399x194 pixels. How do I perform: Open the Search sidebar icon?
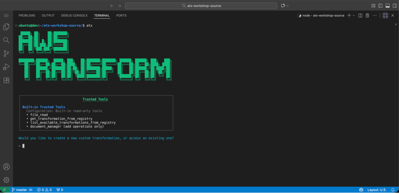click(x=6, y=40)
